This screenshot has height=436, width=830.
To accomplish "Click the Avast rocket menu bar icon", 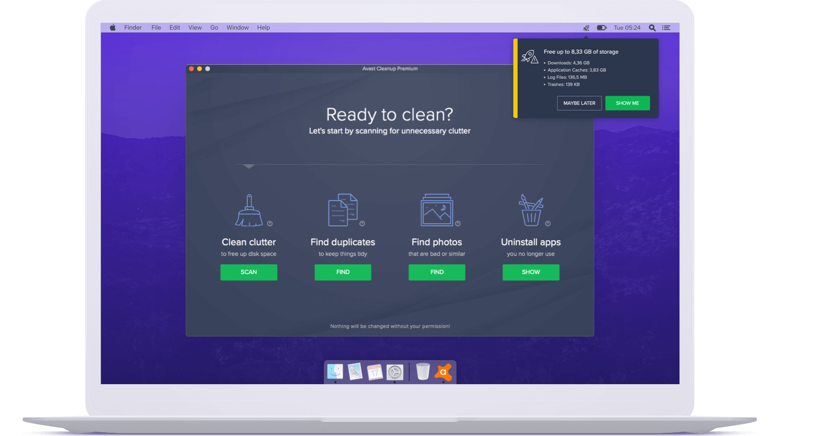I will (x=586, y=28).
